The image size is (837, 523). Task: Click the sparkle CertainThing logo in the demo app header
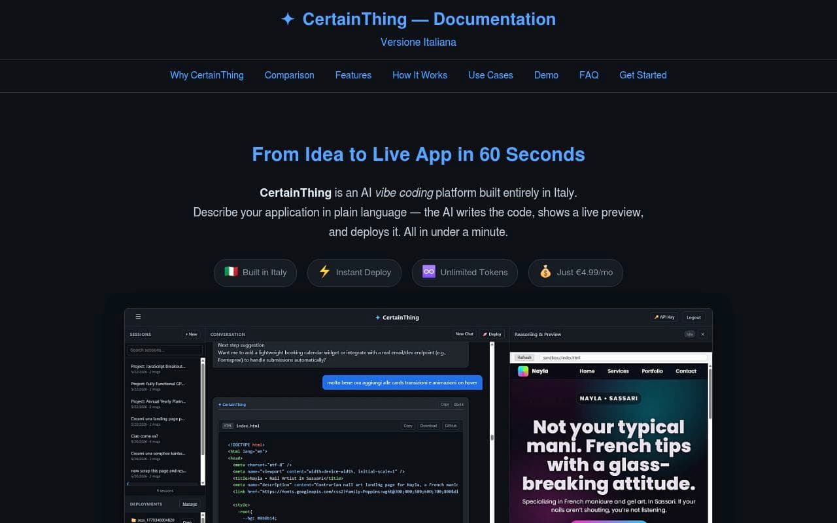(x=397, y=318)
